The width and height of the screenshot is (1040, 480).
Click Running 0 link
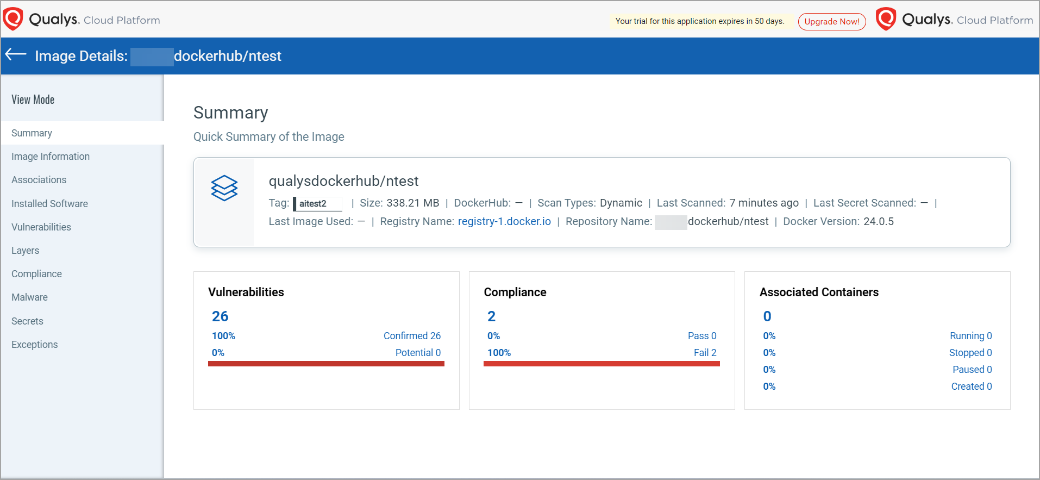970,336
